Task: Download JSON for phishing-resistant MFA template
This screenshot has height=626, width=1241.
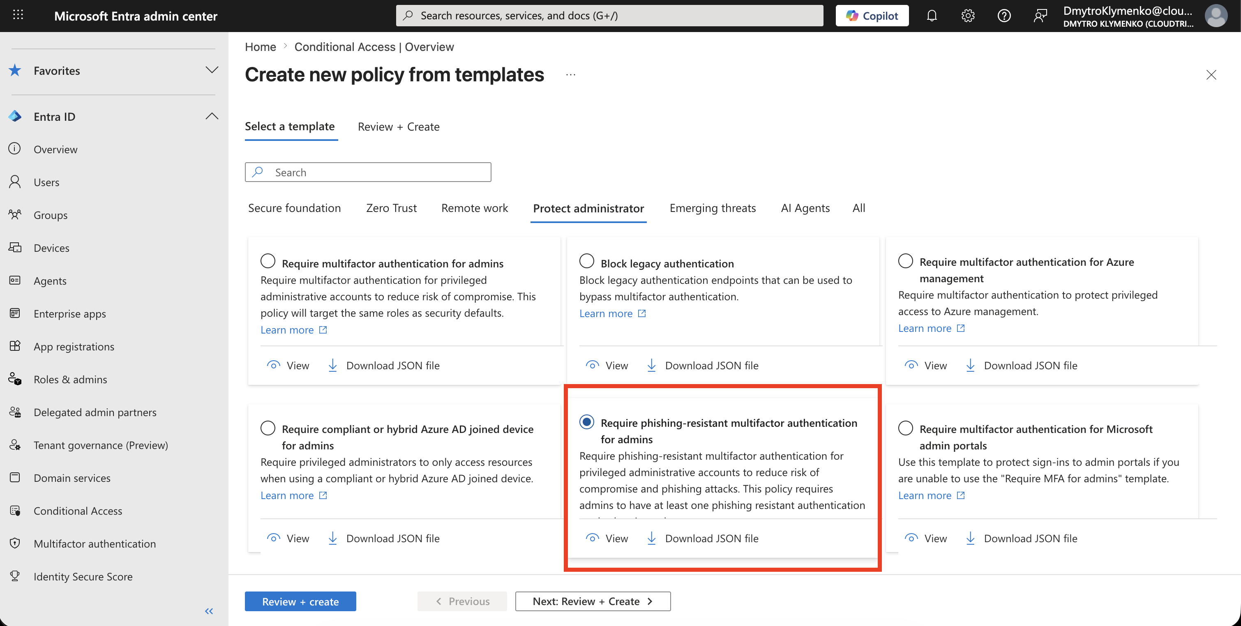Action: pyautogui.click(x=703, y=538)
